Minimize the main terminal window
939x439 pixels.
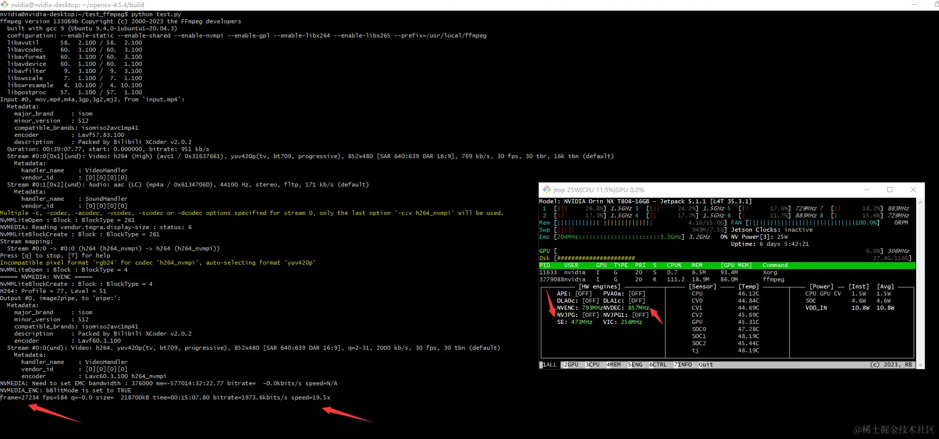click(x=915, y=5)
